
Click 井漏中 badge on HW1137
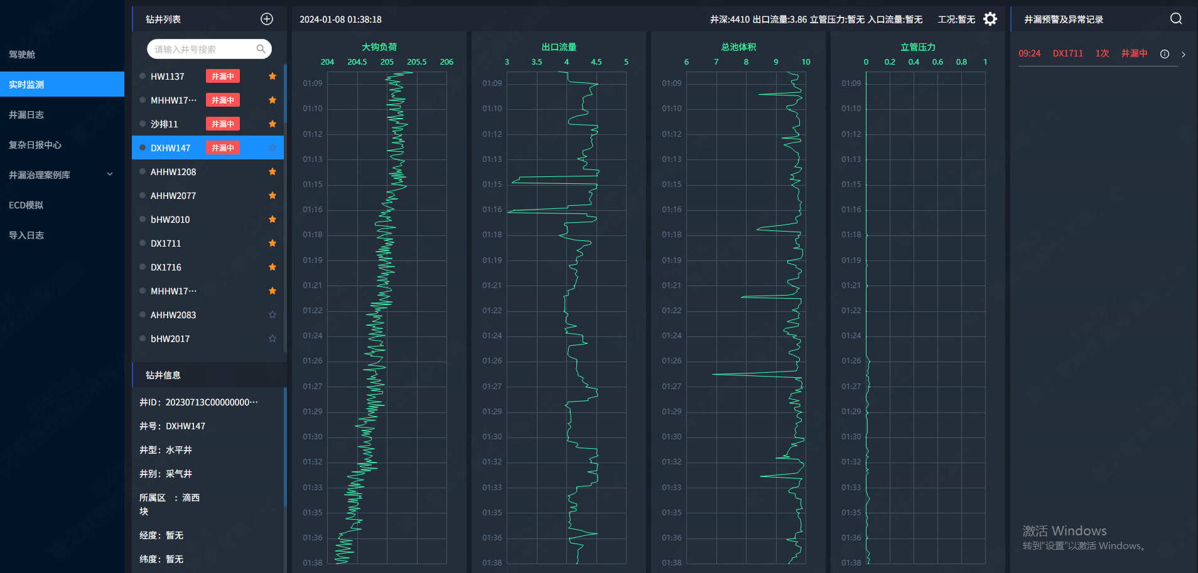click(x=223, y=76)
